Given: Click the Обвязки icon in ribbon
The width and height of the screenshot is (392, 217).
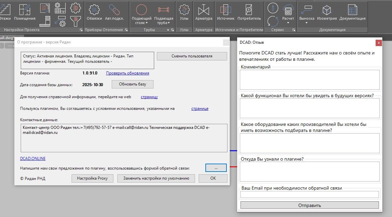Looking at the screenshot, I should (94, 12).
